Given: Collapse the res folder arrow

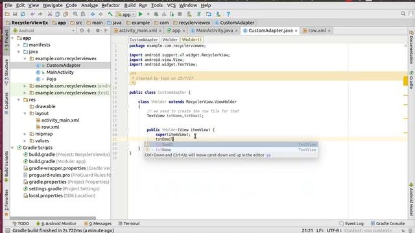Looking at the screenshot, I should pyautogui.click(x=19, y=100).
